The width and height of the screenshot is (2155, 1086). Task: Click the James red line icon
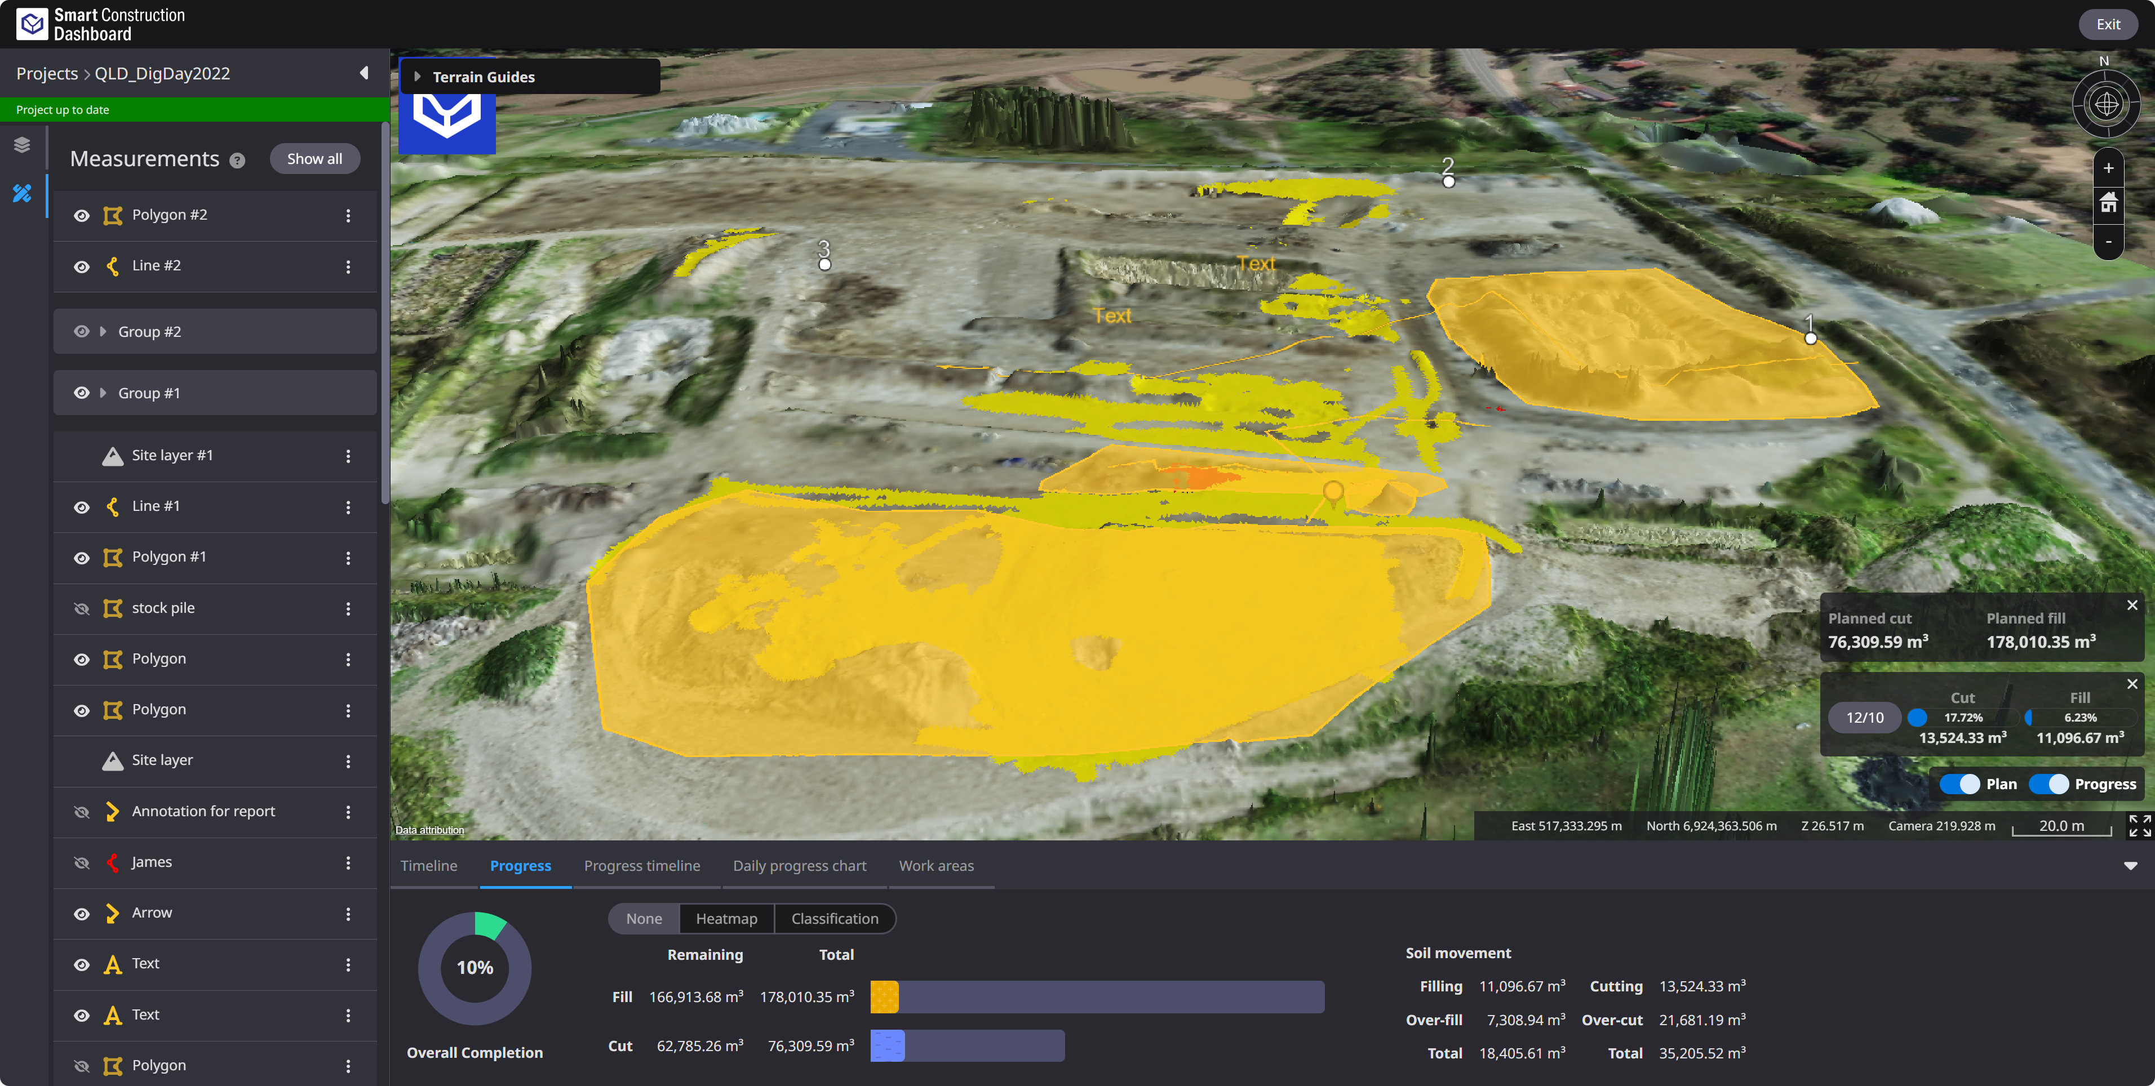click(x=112, y=863)
